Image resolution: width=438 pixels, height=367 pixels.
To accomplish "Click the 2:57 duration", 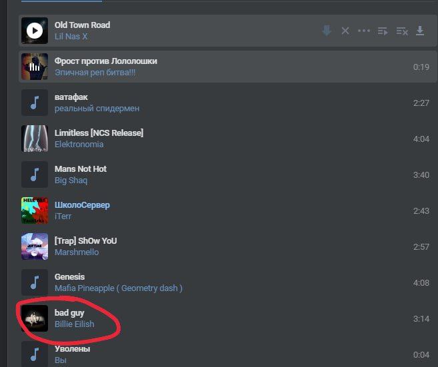I will (x=421, y=247).
